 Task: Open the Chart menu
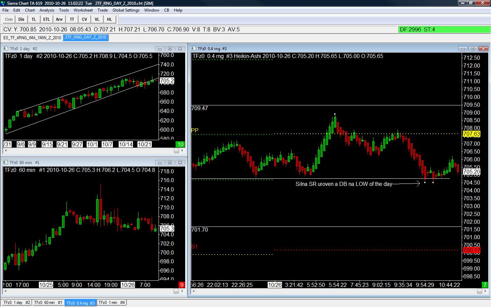tap(30, 10)
